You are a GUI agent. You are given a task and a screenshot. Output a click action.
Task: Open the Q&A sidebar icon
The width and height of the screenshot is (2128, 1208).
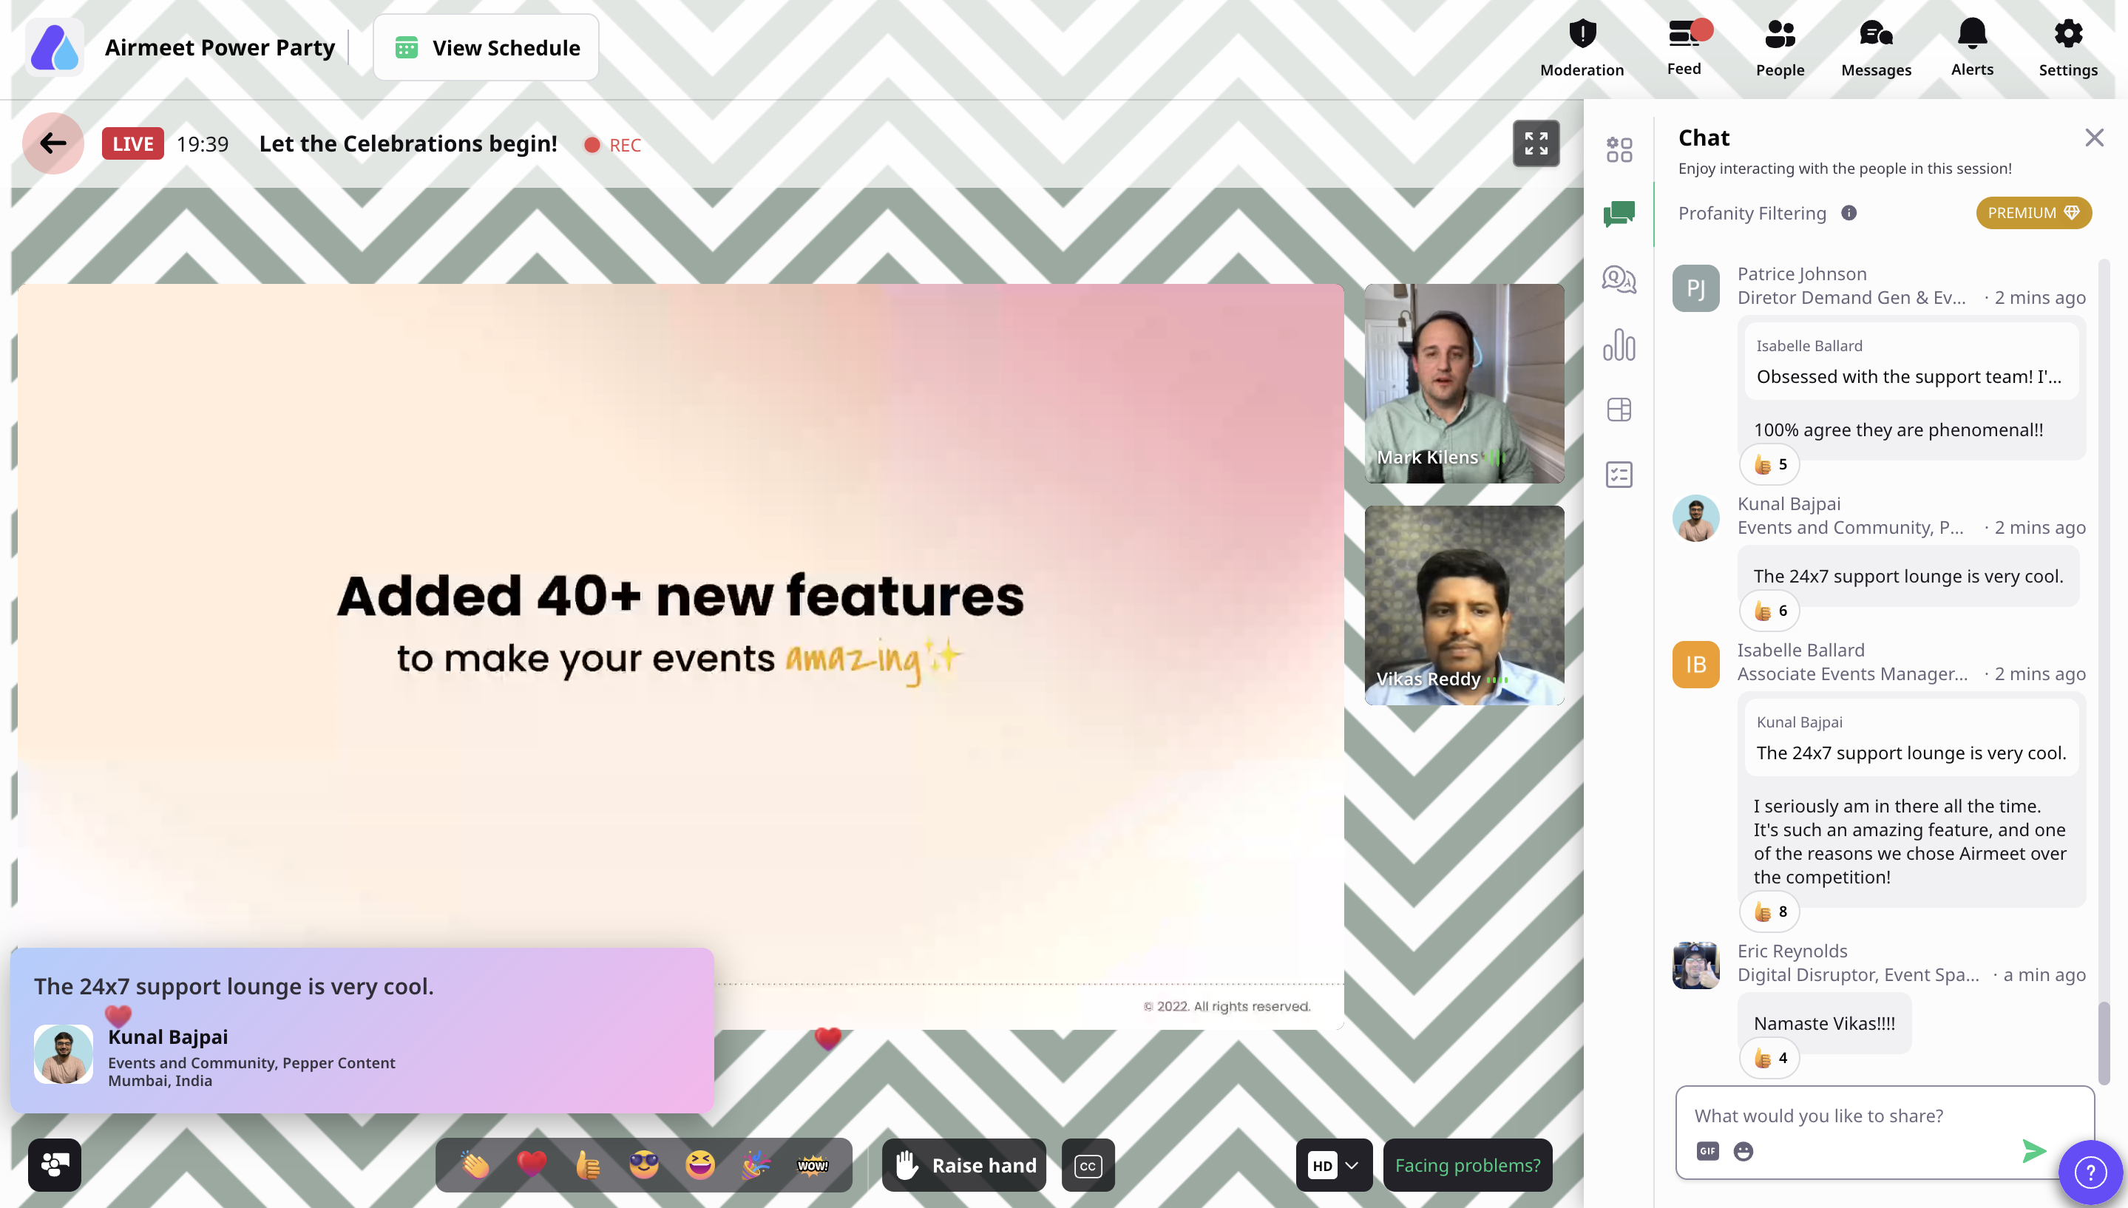tap(1619, 279)
